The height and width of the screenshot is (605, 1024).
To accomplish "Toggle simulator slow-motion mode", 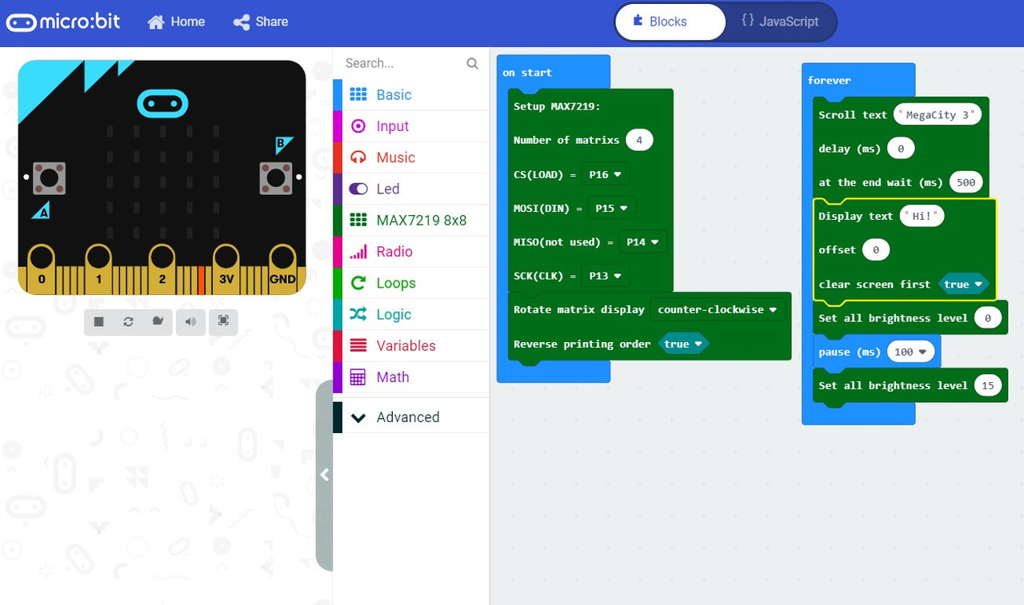I will [158, 321].
